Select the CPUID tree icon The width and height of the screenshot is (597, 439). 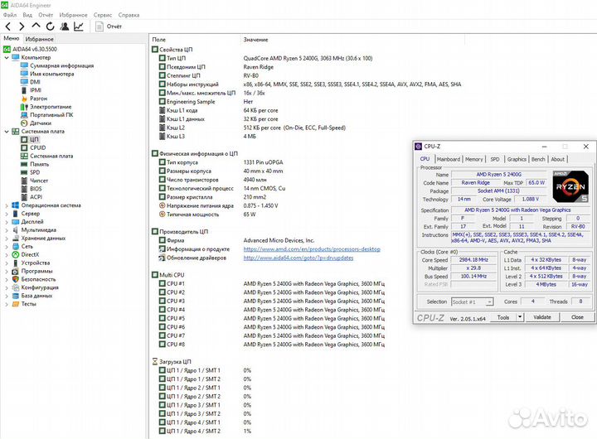[x=24, y=147]
